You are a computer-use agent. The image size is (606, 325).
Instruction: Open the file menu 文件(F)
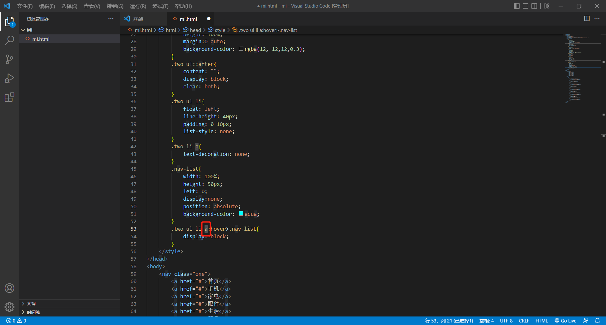(25, 6)
